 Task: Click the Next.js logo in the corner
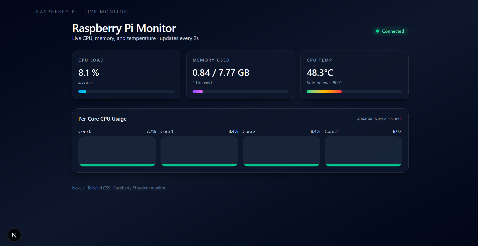pos(14,235)
